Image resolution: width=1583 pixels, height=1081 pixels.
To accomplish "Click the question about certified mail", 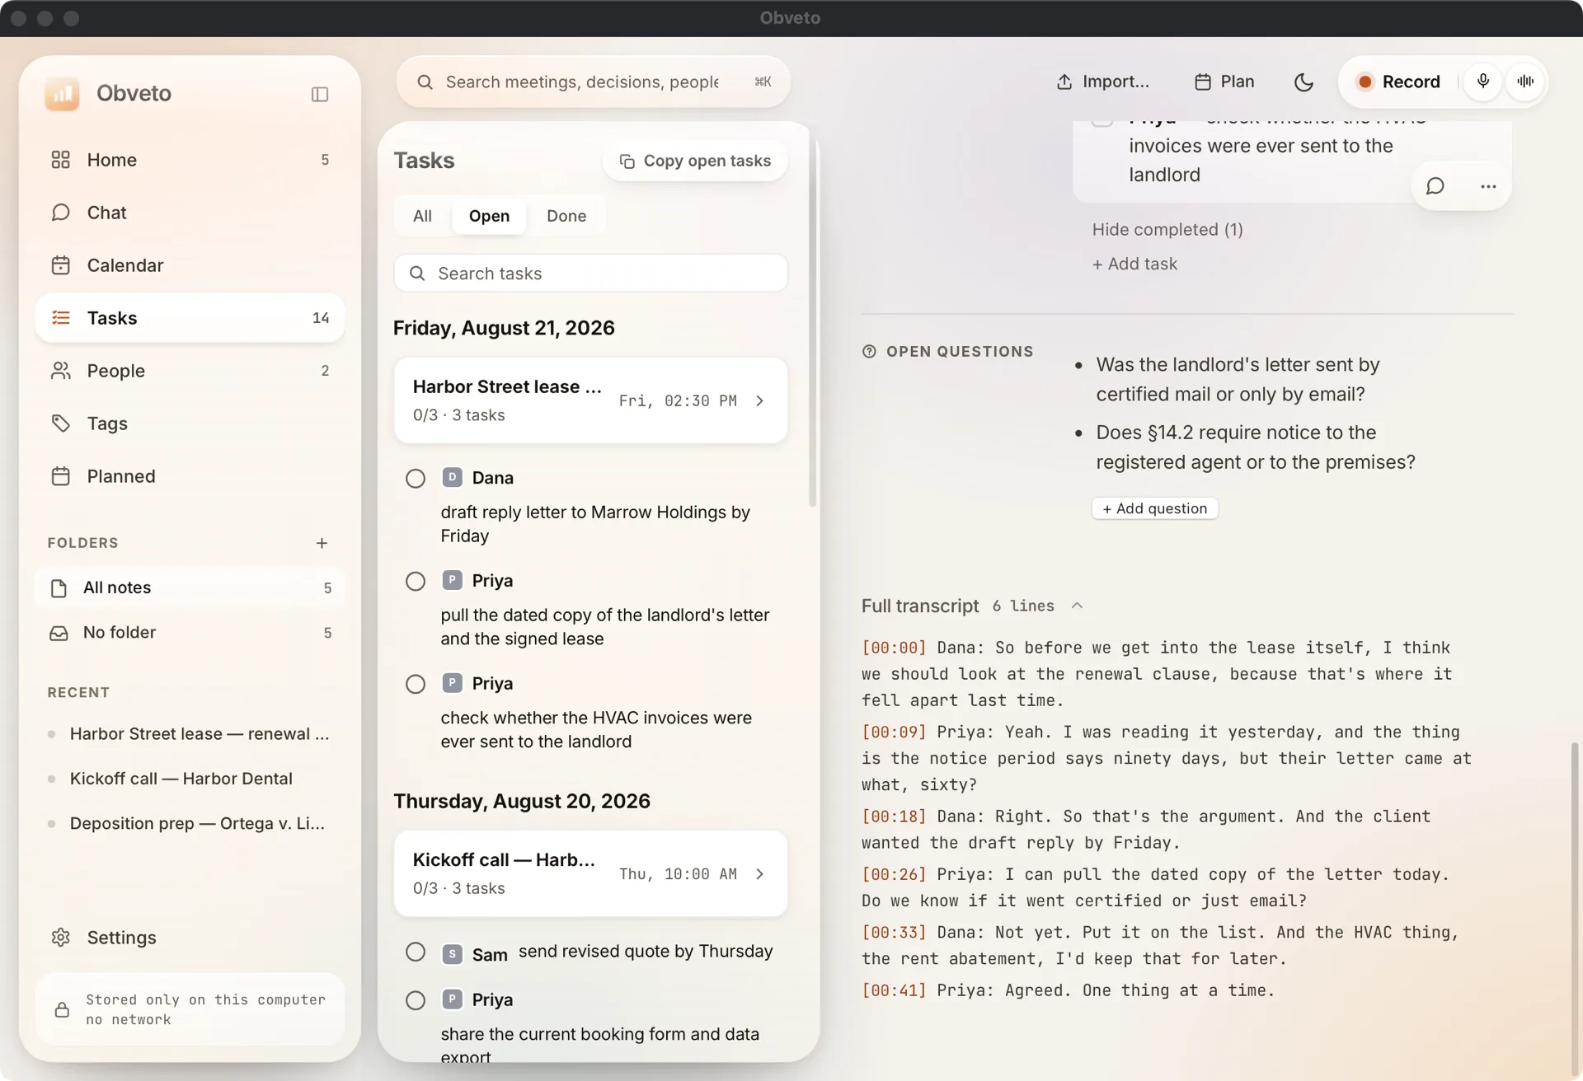I will 1238,380.
